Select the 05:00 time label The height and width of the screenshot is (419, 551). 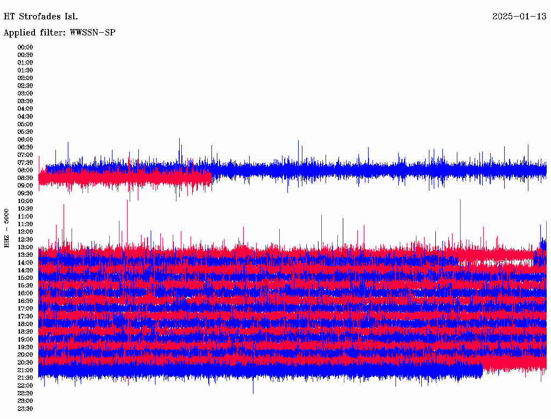[25, 124]
